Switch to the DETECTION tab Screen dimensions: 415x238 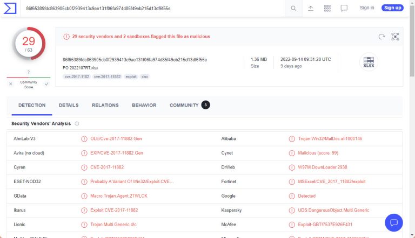(x=32, y=106)
